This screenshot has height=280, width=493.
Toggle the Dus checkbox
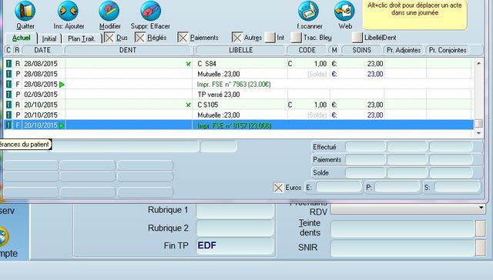pos(109,38)
